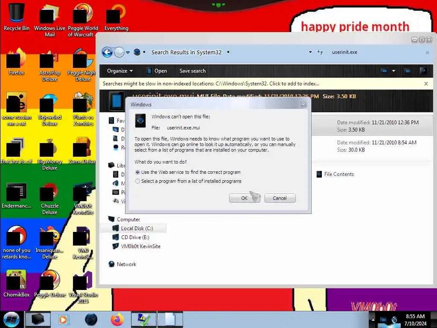
Task: Close the Windows can't open dialog
Action: tap(303, 104)
